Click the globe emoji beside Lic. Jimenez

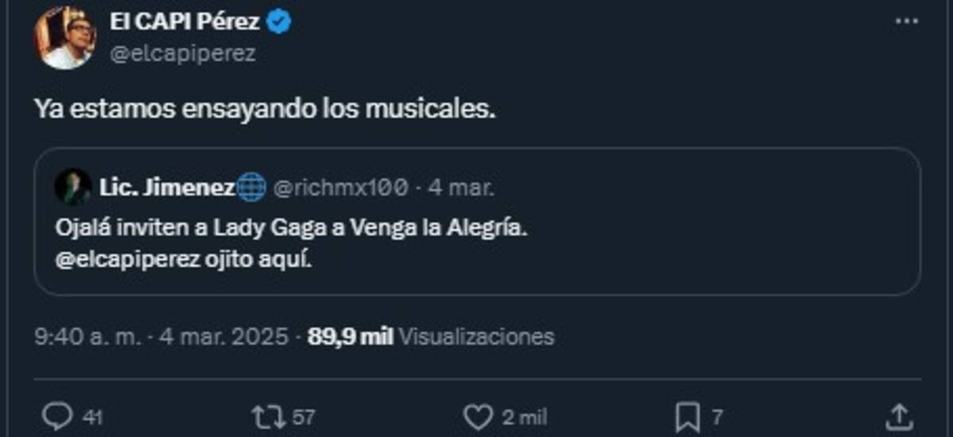(251, 188)
